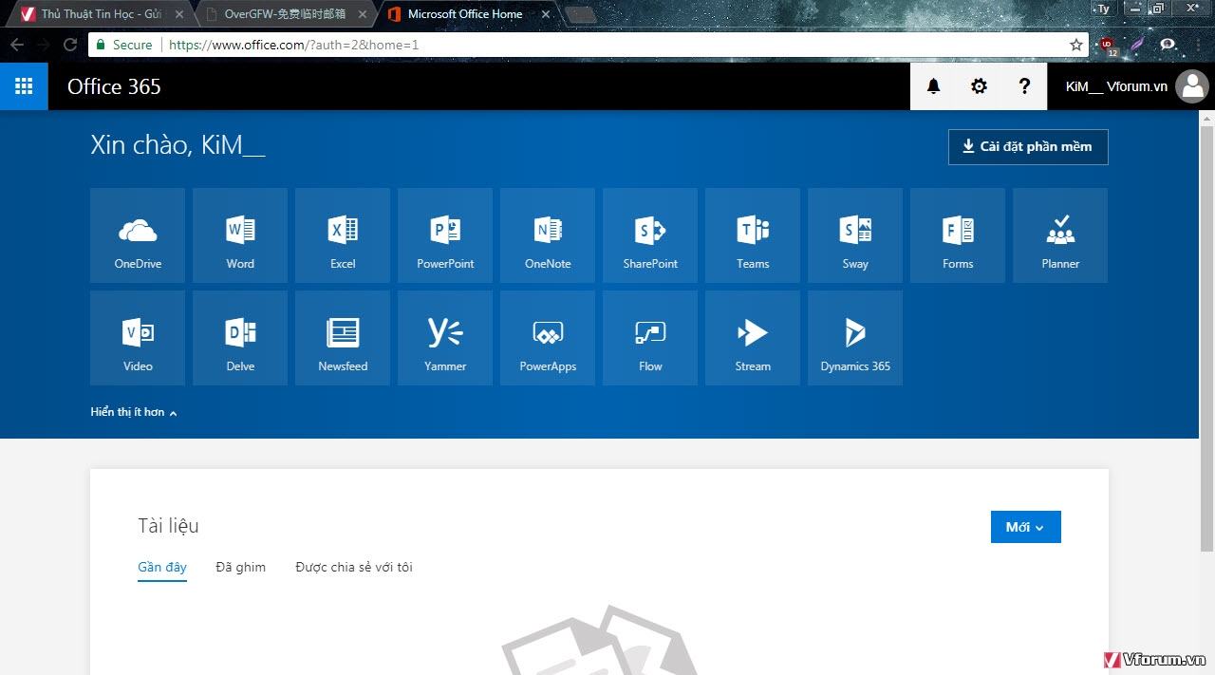Image resolution: width=1215 pixels, height=675 pixels.
Task: Open the OneDrive app tile
Action: [138, 235]
